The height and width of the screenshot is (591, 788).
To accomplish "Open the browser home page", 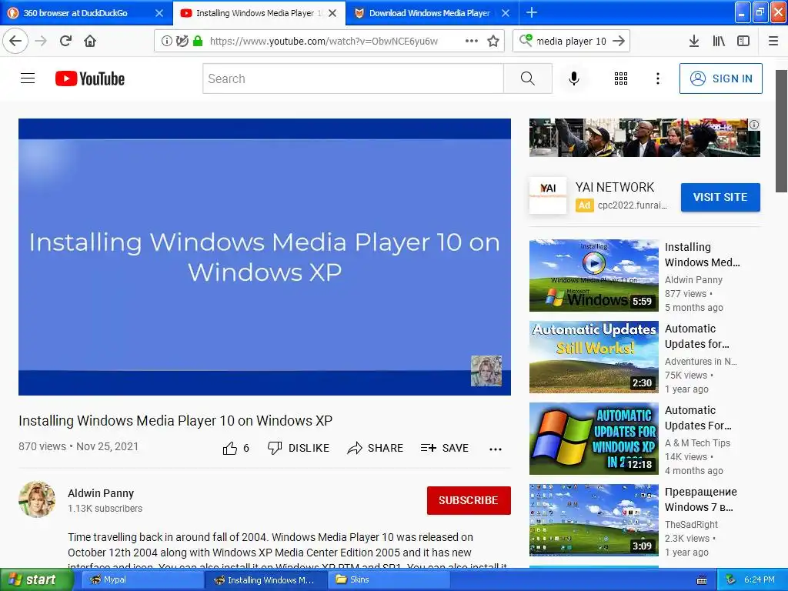I will (90, 41).
